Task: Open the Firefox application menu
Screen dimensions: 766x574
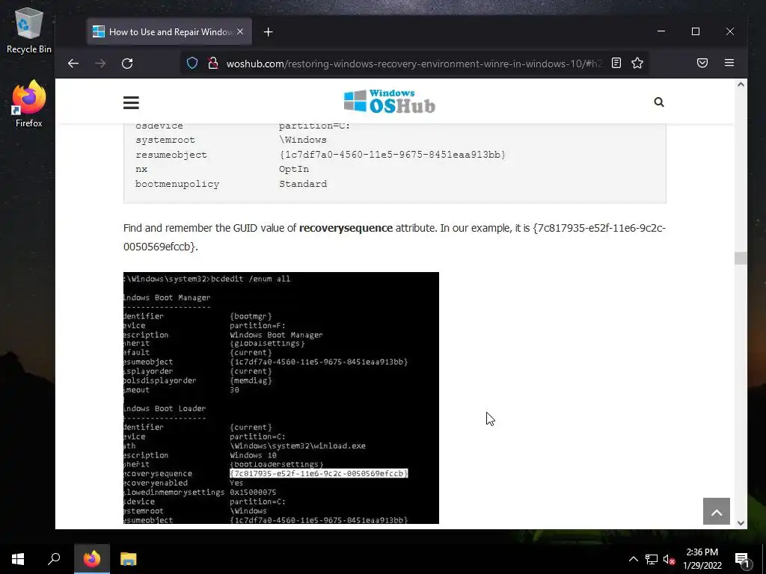Action: (x=729, y=63)
